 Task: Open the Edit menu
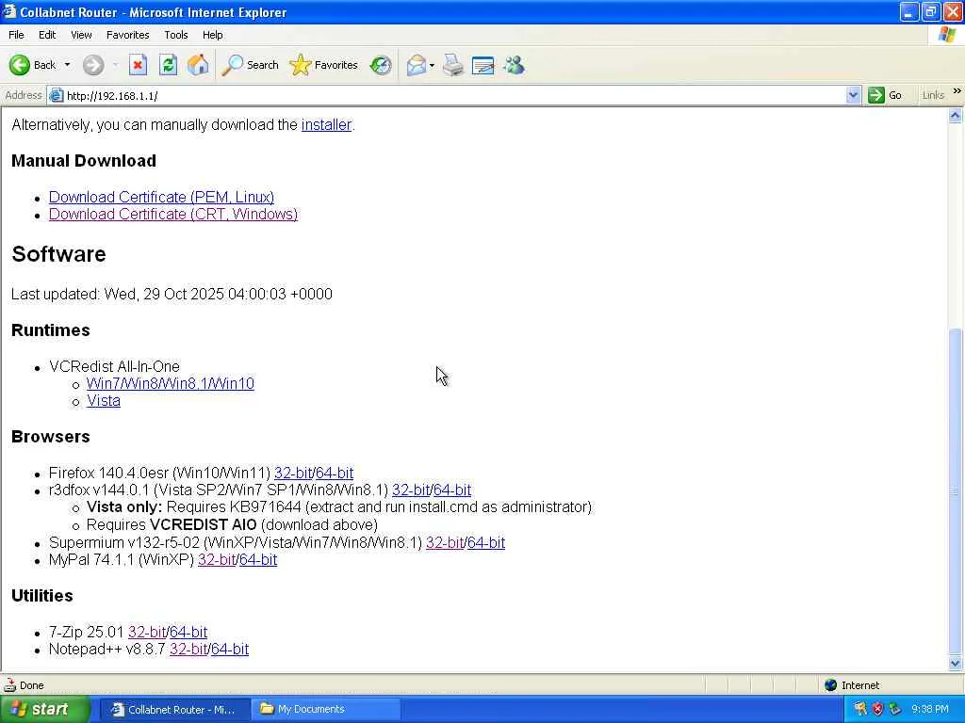[47, 35]
